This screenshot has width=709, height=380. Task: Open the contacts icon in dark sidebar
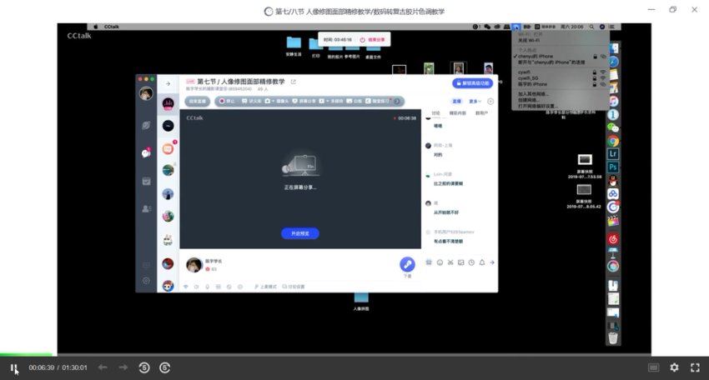click(147, 209)
